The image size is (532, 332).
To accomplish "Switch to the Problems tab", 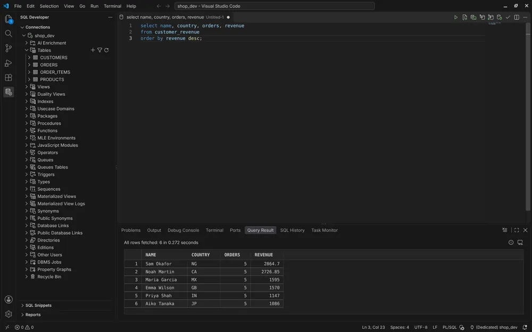I will tap(131, 231).
